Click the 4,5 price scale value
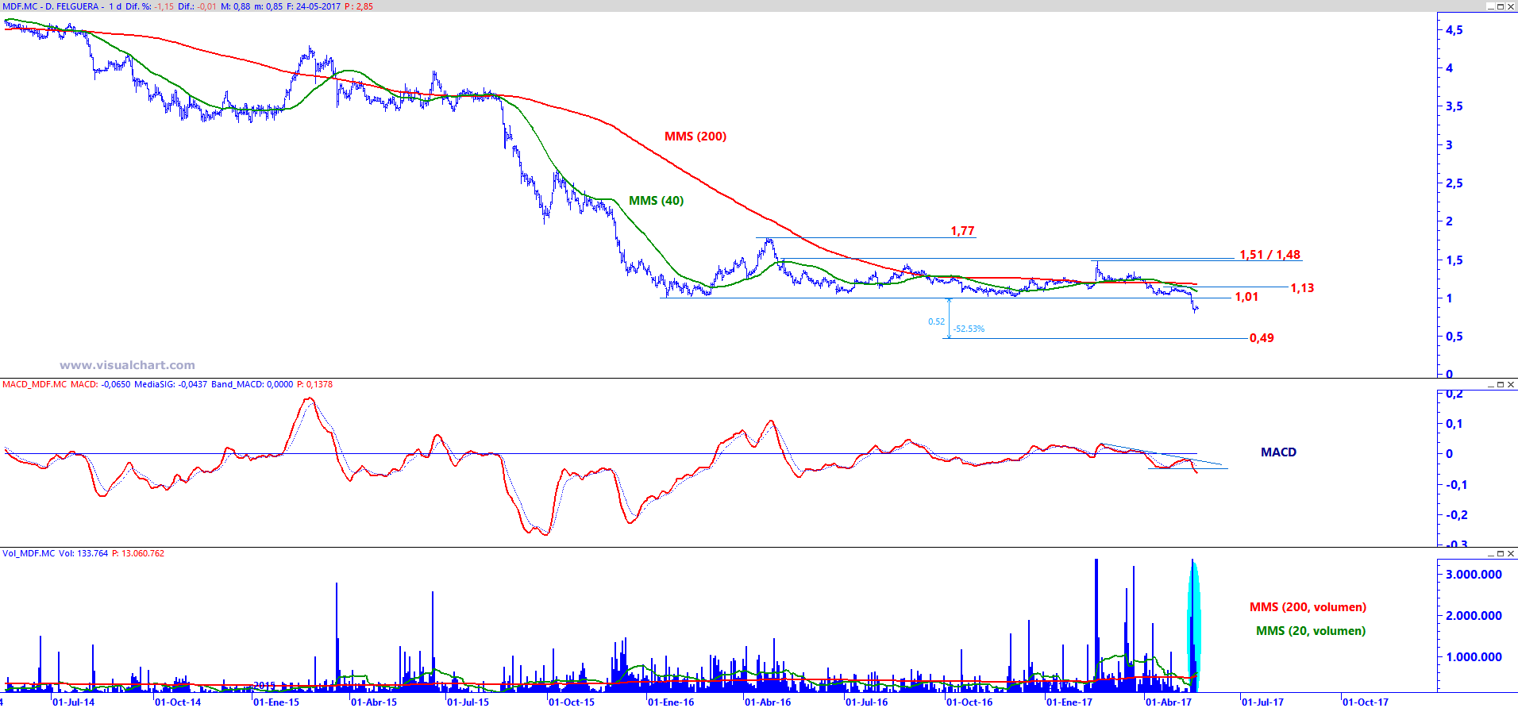This screenshot has height=708, width=1518. pos(1454,30)
